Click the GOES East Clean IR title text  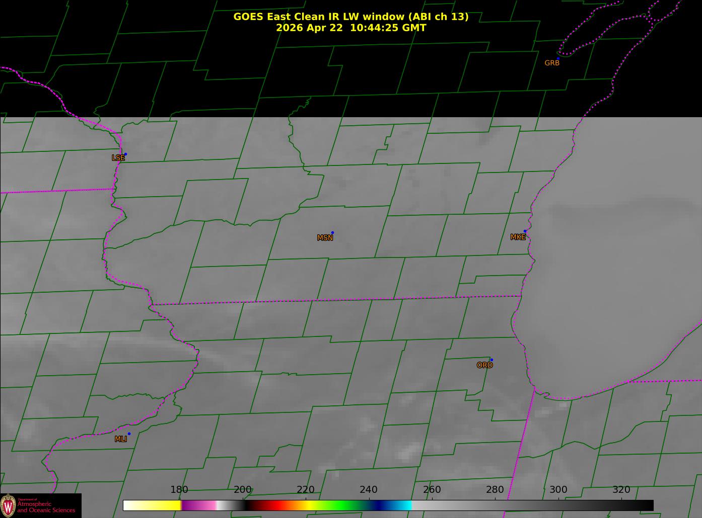coord(351,17)
